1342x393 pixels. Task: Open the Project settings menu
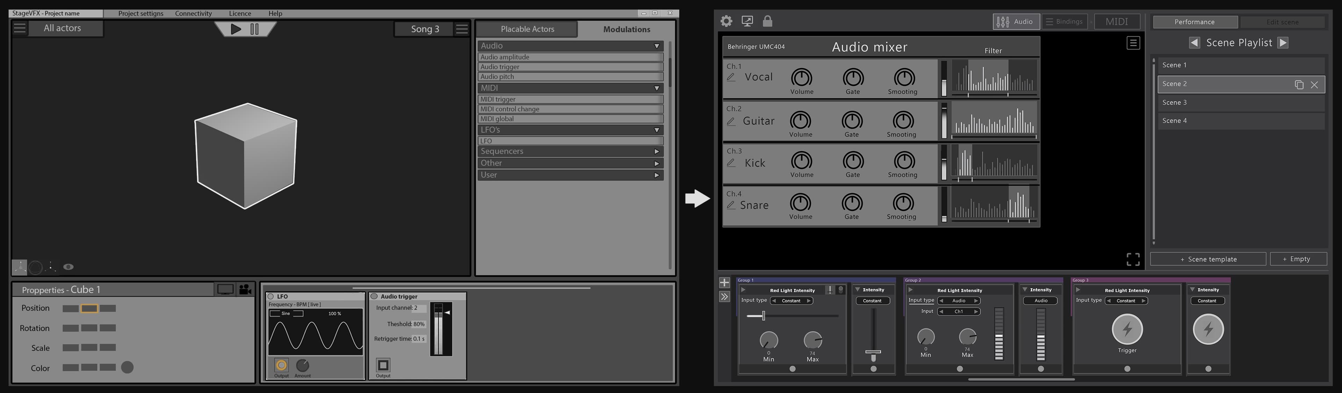140,14
